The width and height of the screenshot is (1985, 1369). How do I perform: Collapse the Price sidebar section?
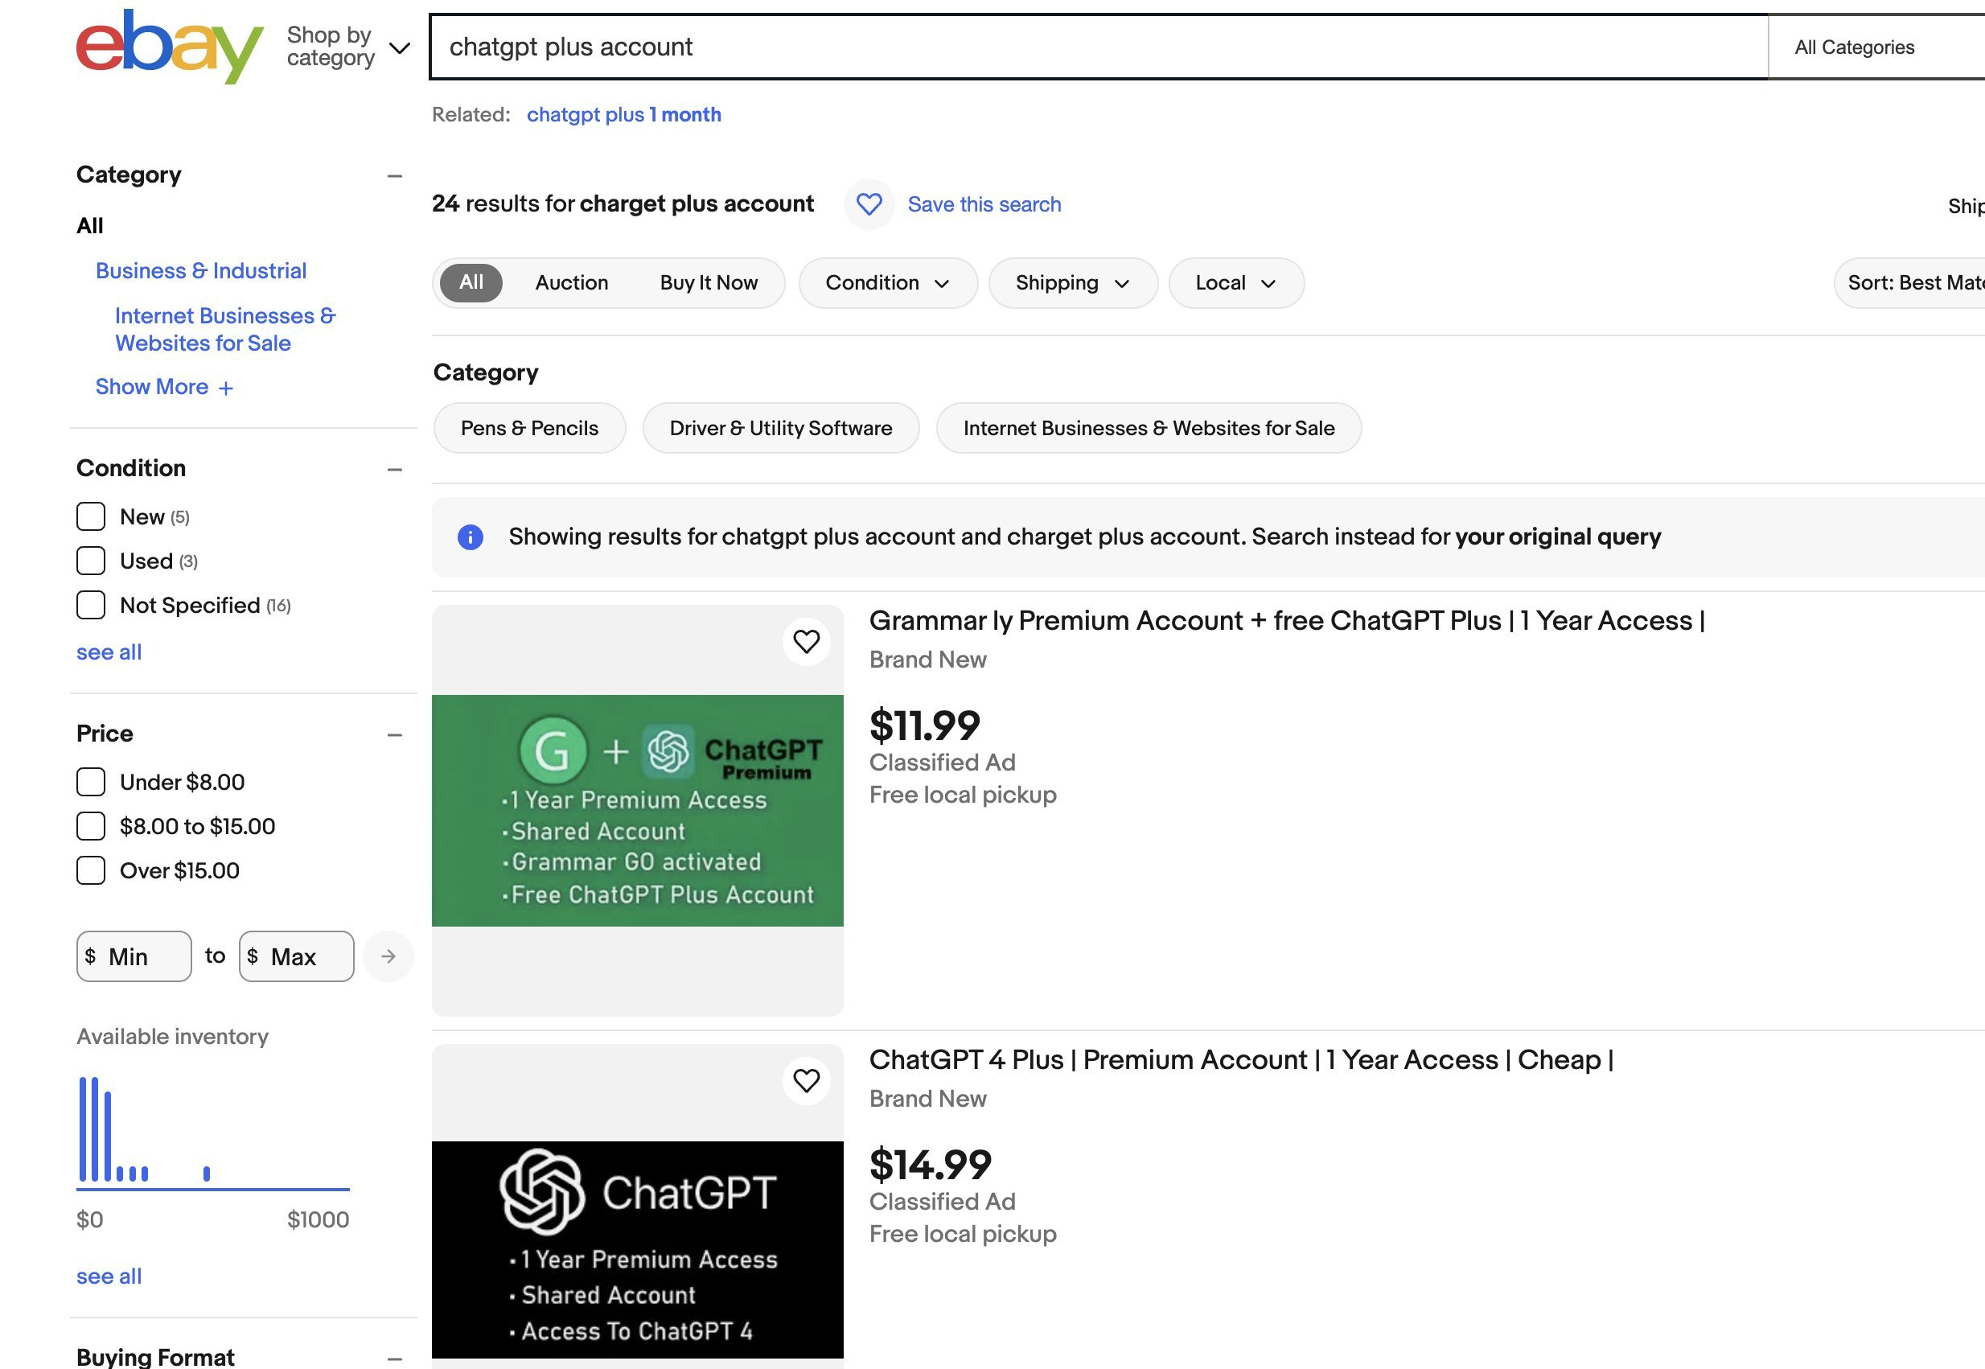point(394,735)
